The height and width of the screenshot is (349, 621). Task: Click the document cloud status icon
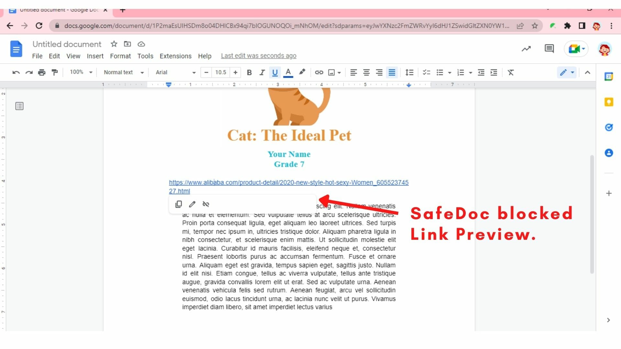tap(141, 44)
